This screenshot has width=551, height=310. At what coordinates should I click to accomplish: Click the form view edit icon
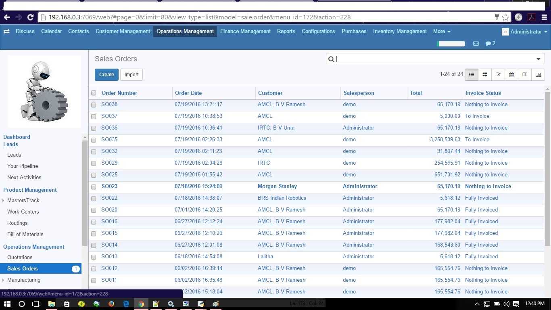[498, 75]
